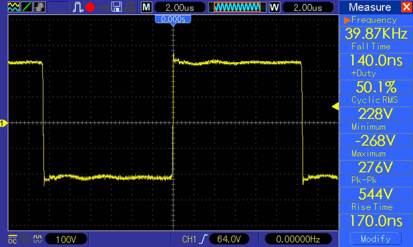Image resolution: width=413 pixels, height=247 pixels.
Task: Click the main timebase 2.00us field
Action: pos(180,7)
